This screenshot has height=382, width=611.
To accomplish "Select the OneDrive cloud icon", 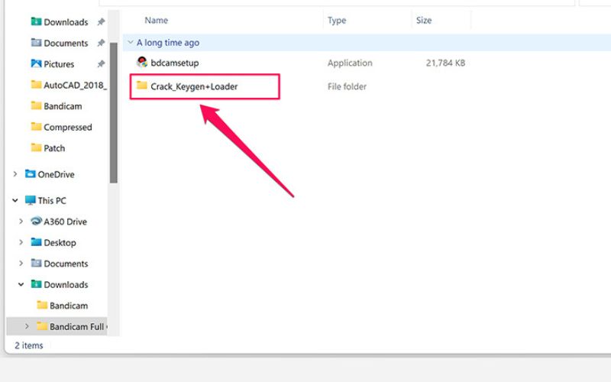I will point(30,174).
